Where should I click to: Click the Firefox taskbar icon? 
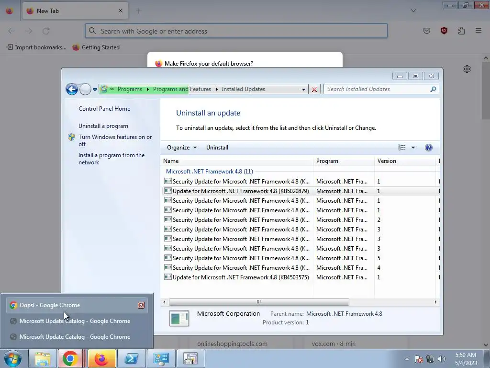pos(101,358)
